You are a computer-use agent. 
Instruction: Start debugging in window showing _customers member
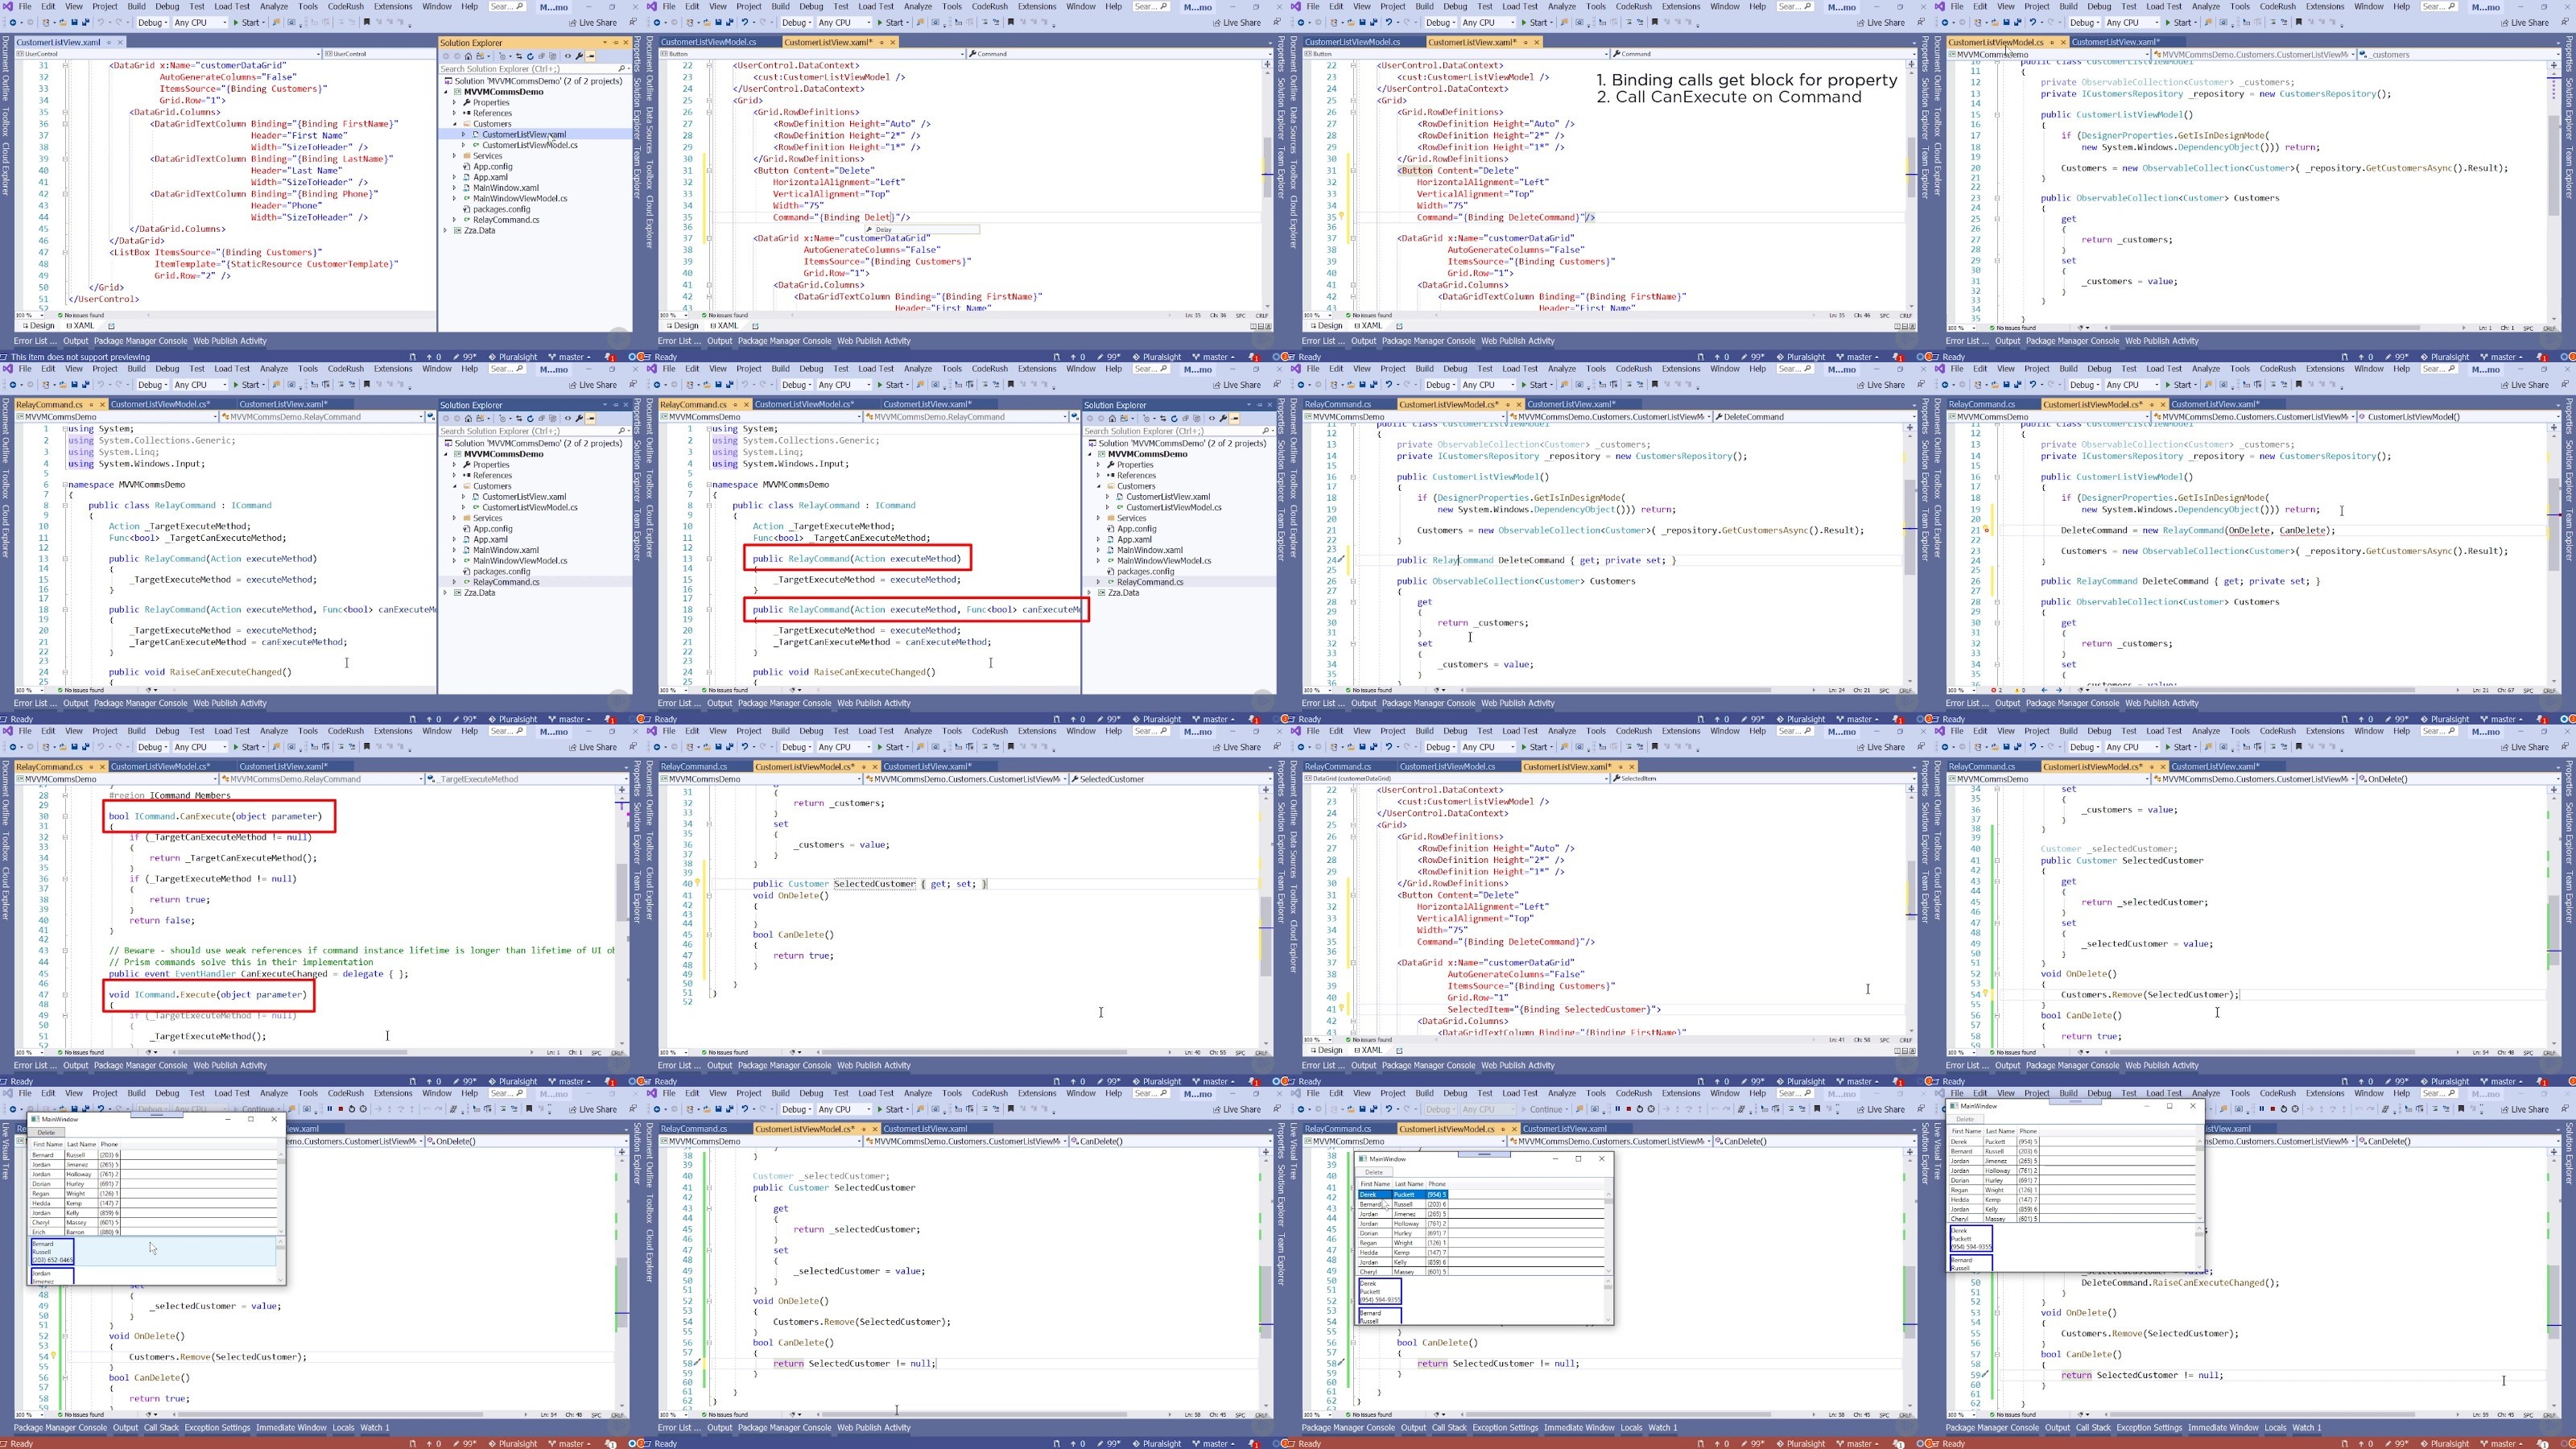[2179, 23]
